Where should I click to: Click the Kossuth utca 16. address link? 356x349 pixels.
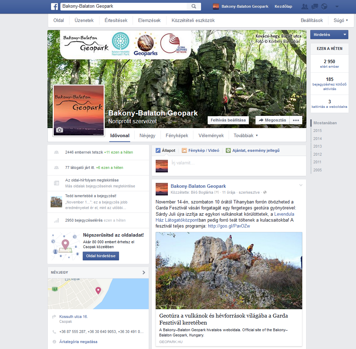coord(74,317)
